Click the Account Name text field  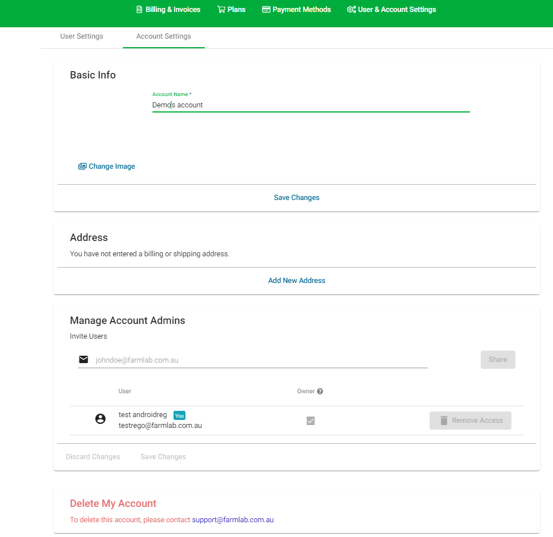pos(311,105)
